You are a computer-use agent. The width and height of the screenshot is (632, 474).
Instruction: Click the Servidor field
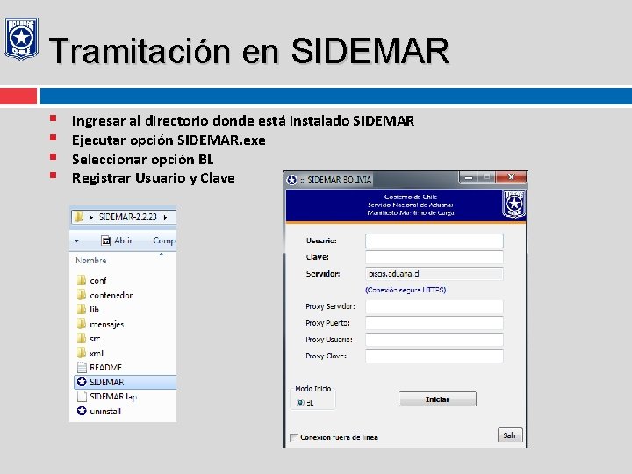pyautogui.click(x=434, y=274)
